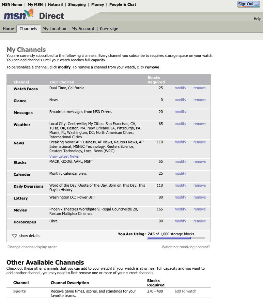Click the Watch Faces channel name
The height and width of the screenshot is (300, 263).
click(x=26, y=89)
